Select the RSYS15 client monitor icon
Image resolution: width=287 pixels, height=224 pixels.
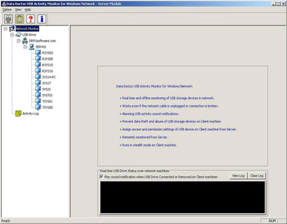point(38,65)
